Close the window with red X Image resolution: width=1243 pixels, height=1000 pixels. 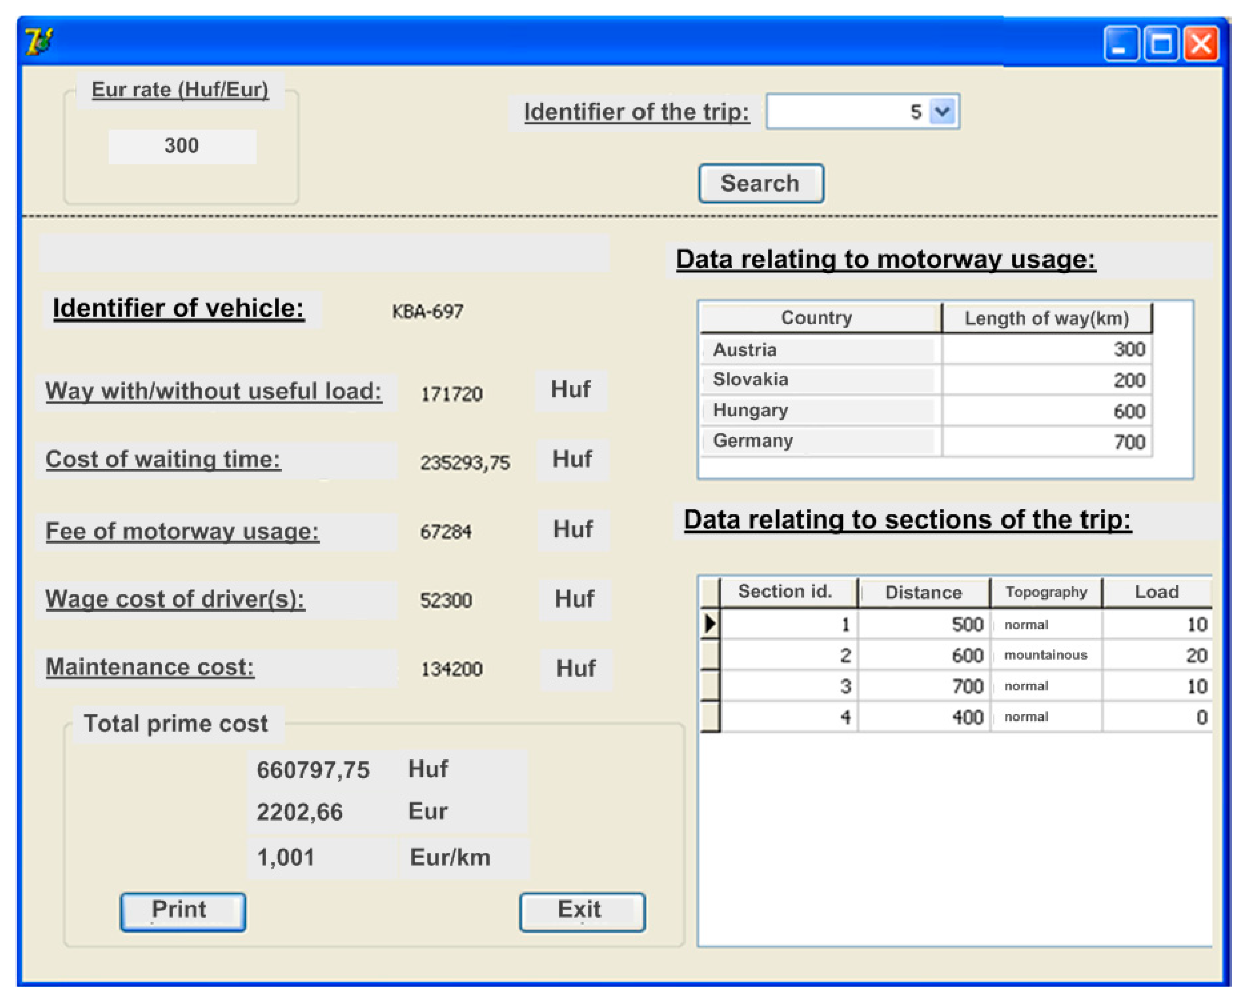[x=1200, y=44]
